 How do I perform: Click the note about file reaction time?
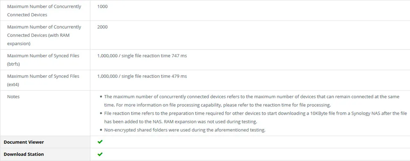(256, 118)
